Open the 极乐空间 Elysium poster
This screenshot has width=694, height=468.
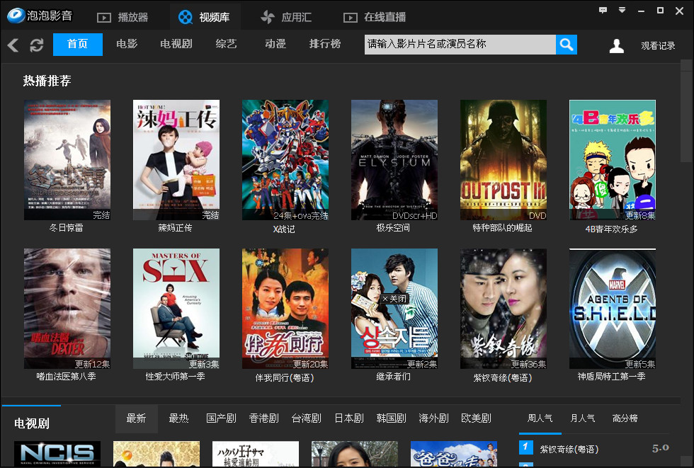click(394, 160)
